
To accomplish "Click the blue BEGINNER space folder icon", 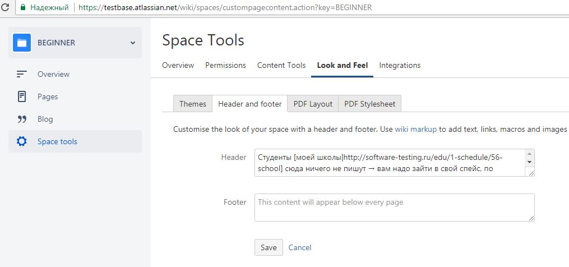I will (x=22, y=43).
